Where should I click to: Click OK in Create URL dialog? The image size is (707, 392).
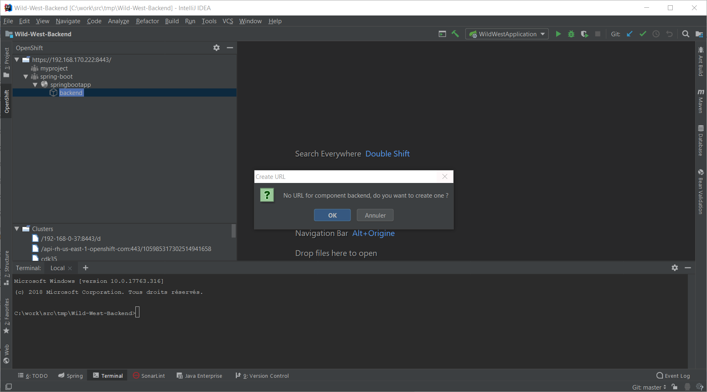(x=332, y=215)
